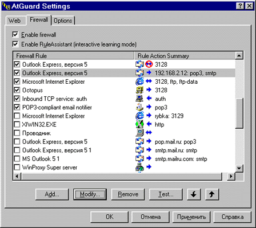The width and height of the screenshot is (256, 228).
Task: Select the Проводник rule name
Action: 37,133
